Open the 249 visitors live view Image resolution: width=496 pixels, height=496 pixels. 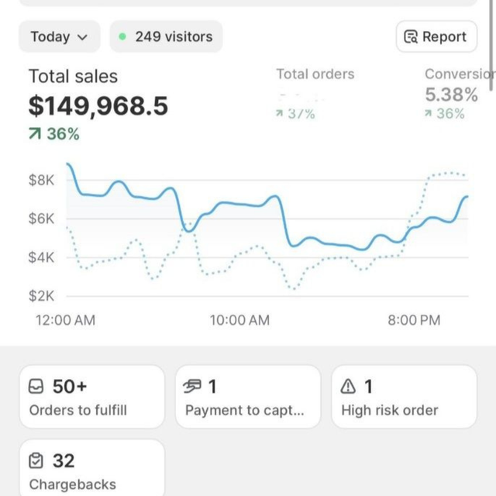166,36
